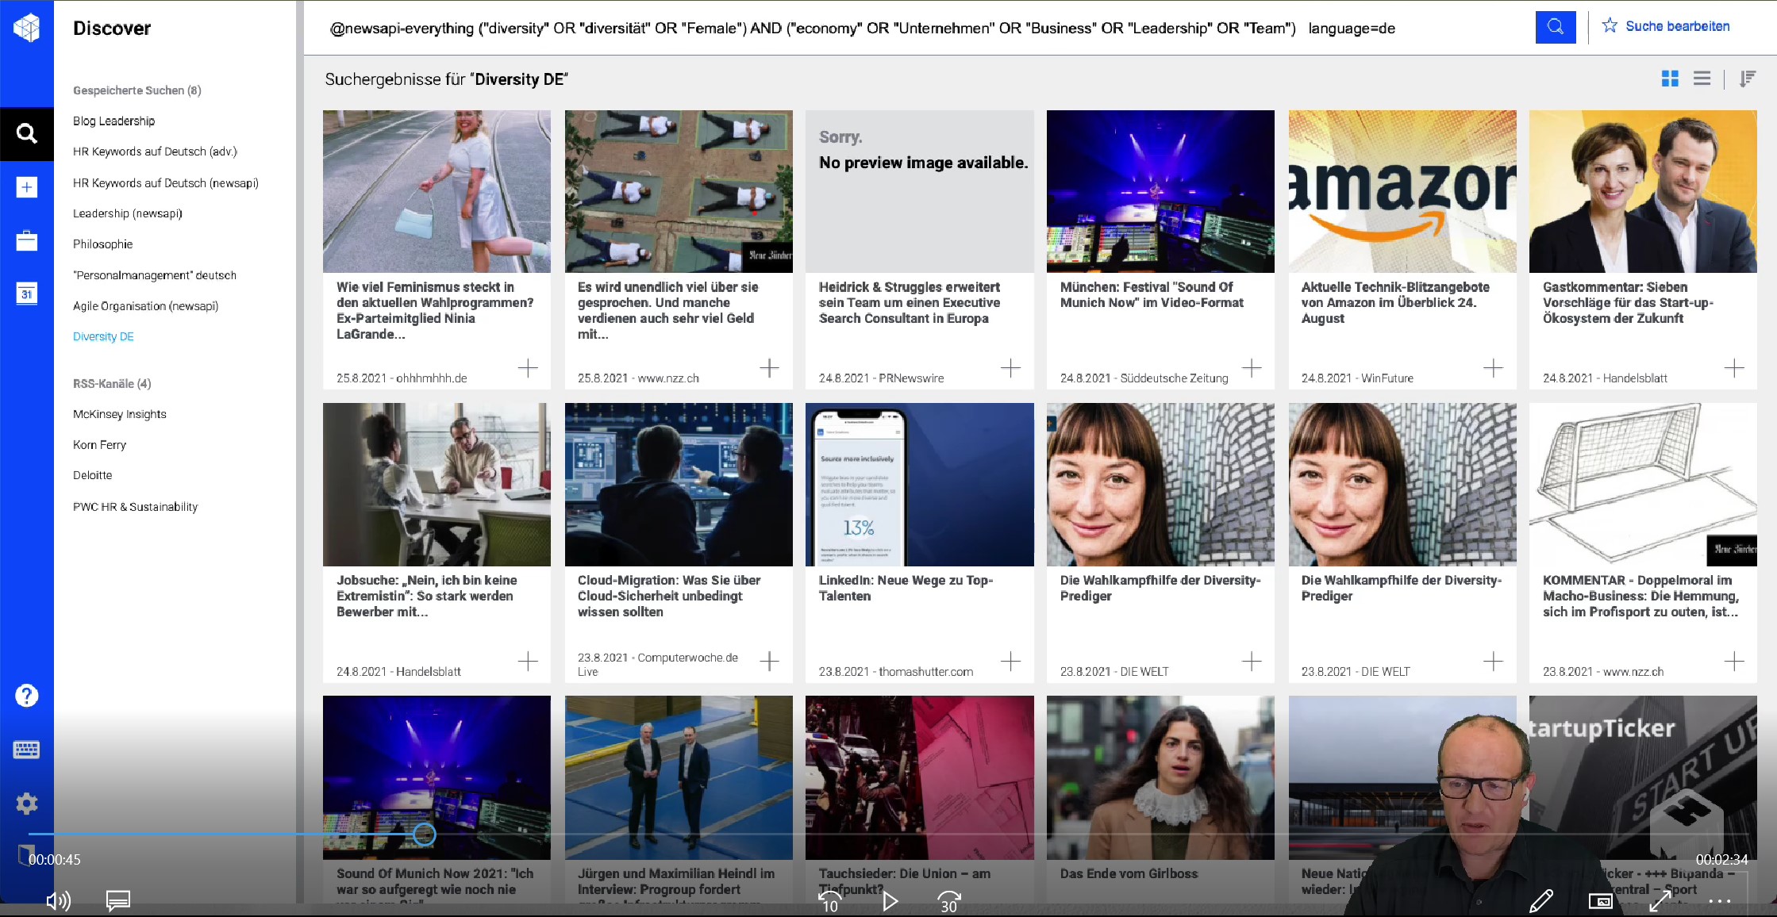Open the Discover search icon in sidebar
Viewport: 1777px width, 917px height.
coord(26,133)
